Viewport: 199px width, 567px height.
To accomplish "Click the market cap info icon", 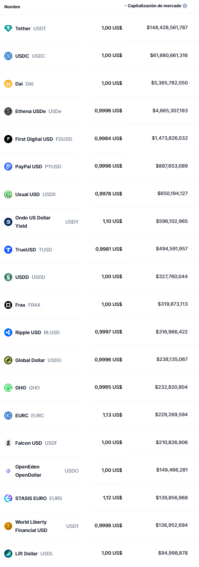I will (185, 6).
